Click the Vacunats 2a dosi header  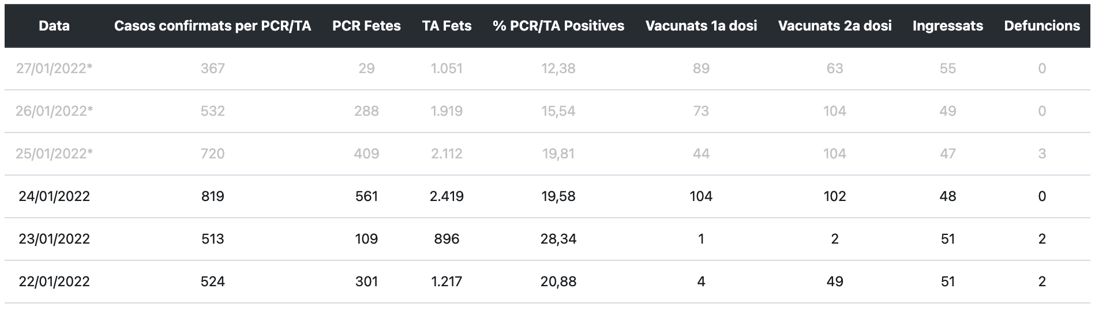click(x=835, y=26)
